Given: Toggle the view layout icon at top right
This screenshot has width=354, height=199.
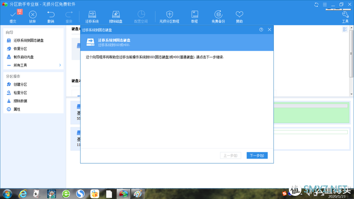Looking at the screenshot, I should pos(345,29).
